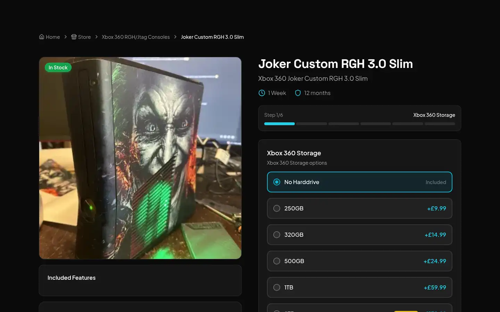Click the Xbox 360 Storage step name label

point(434,115)
